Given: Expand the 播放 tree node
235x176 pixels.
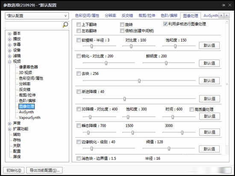Looking at the screenshot, I should [9, 39].
